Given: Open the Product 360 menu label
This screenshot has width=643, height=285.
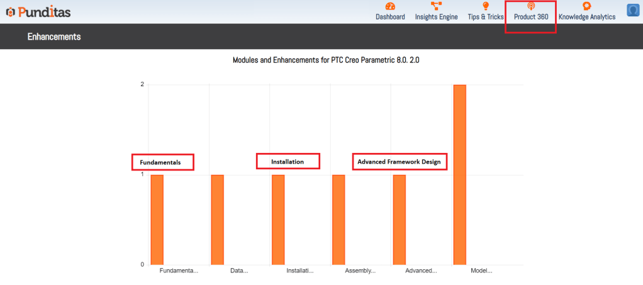Looking at the screenshot, I should (530, 17).
